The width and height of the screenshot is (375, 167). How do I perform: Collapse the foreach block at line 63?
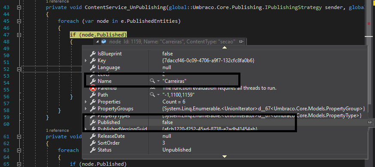click(x=19, y=150)
